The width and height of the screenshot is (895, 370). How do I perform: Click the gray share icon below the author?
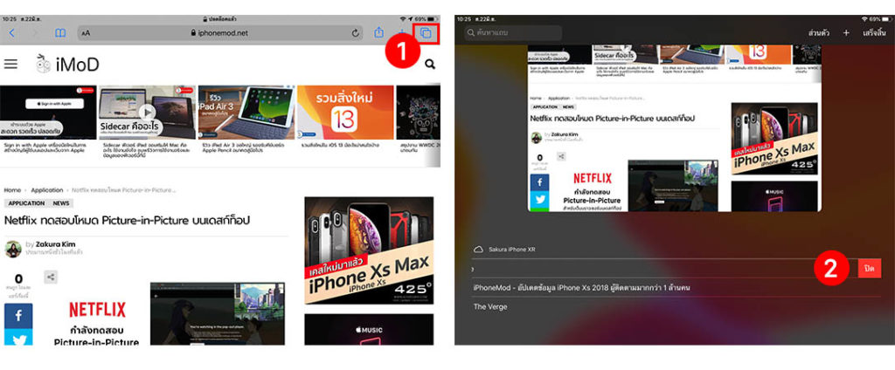(x=51, y=277)
